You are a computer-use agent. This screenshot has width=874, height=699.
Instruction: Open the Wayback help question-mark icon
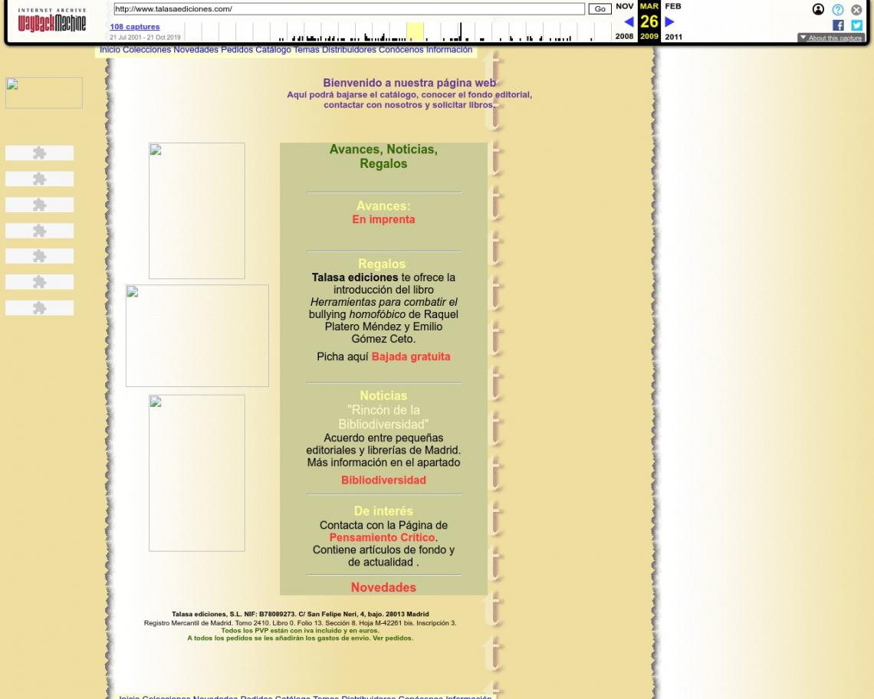pyautogui.click(x=837, y=9)
